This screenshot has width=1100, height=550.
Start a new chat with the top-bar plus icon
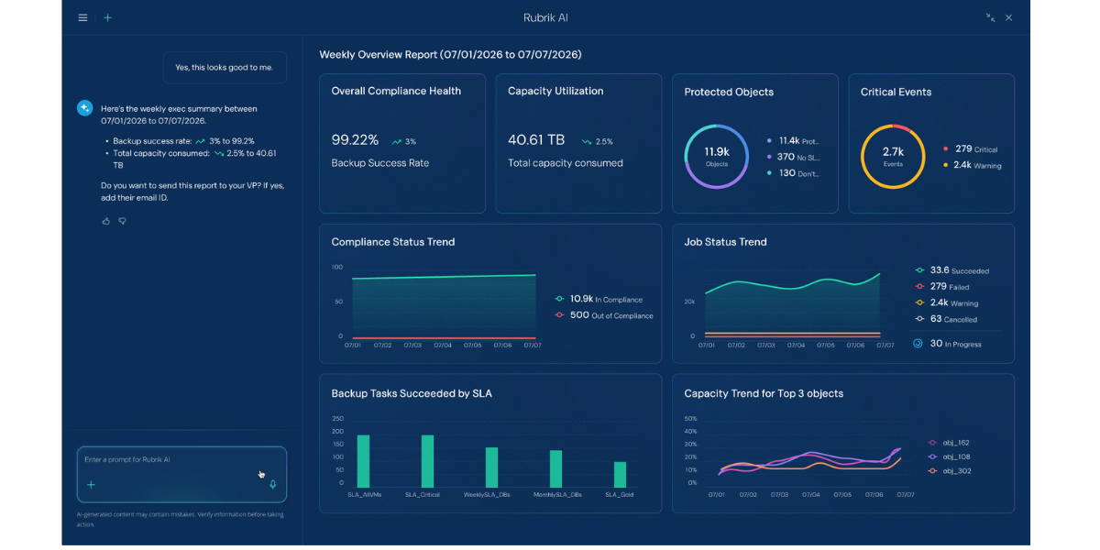point(107,17)
